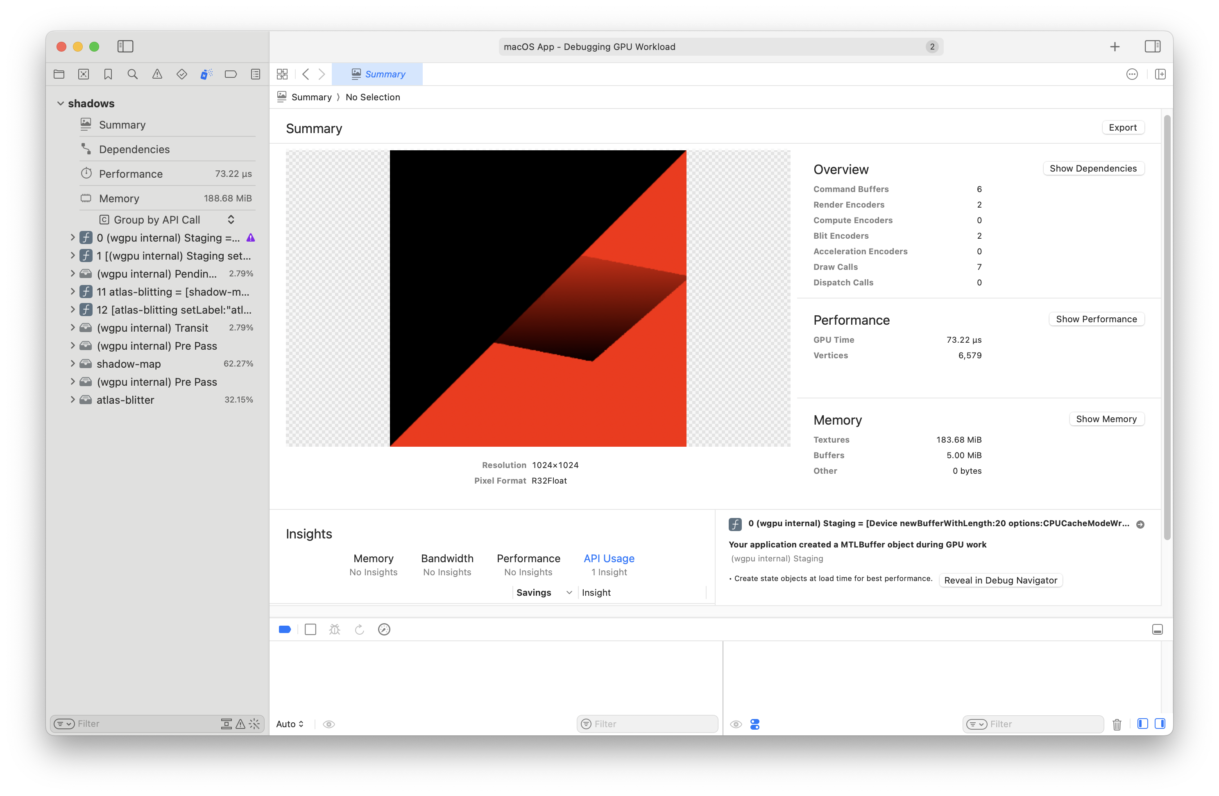Go forward in editor history

click(x=322, y=74)
